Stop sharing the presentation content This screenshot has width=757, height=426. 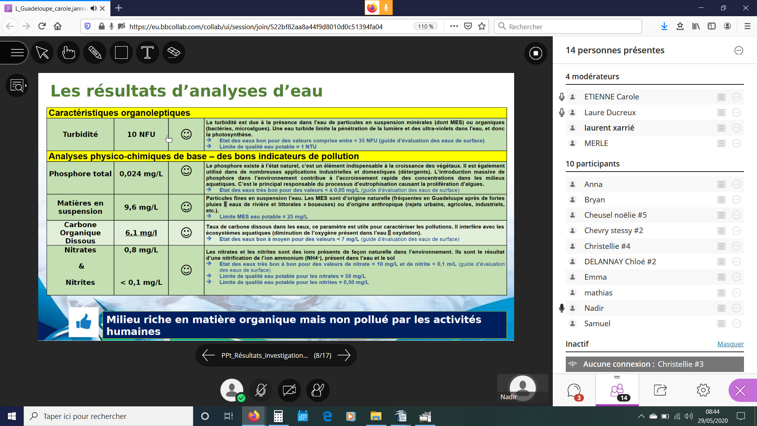click(535, 53)
